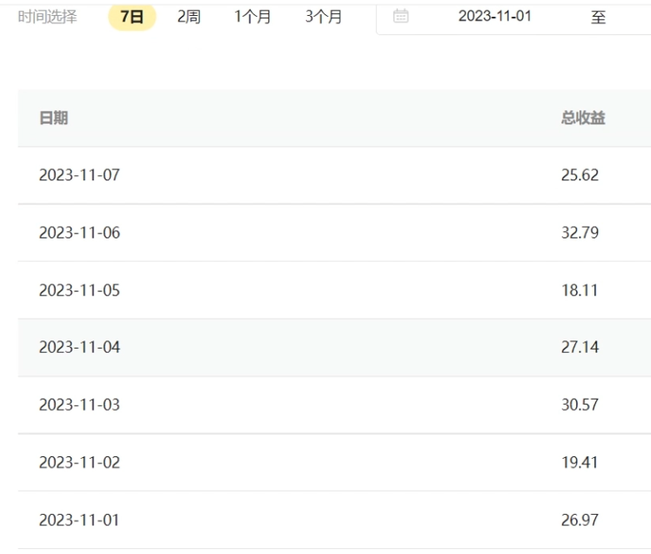Click the 2023-11-07 date row

click(x=79, y=175)
